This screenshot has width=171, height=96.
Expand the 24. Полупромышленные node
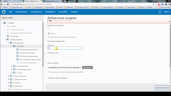click(12, 69)
